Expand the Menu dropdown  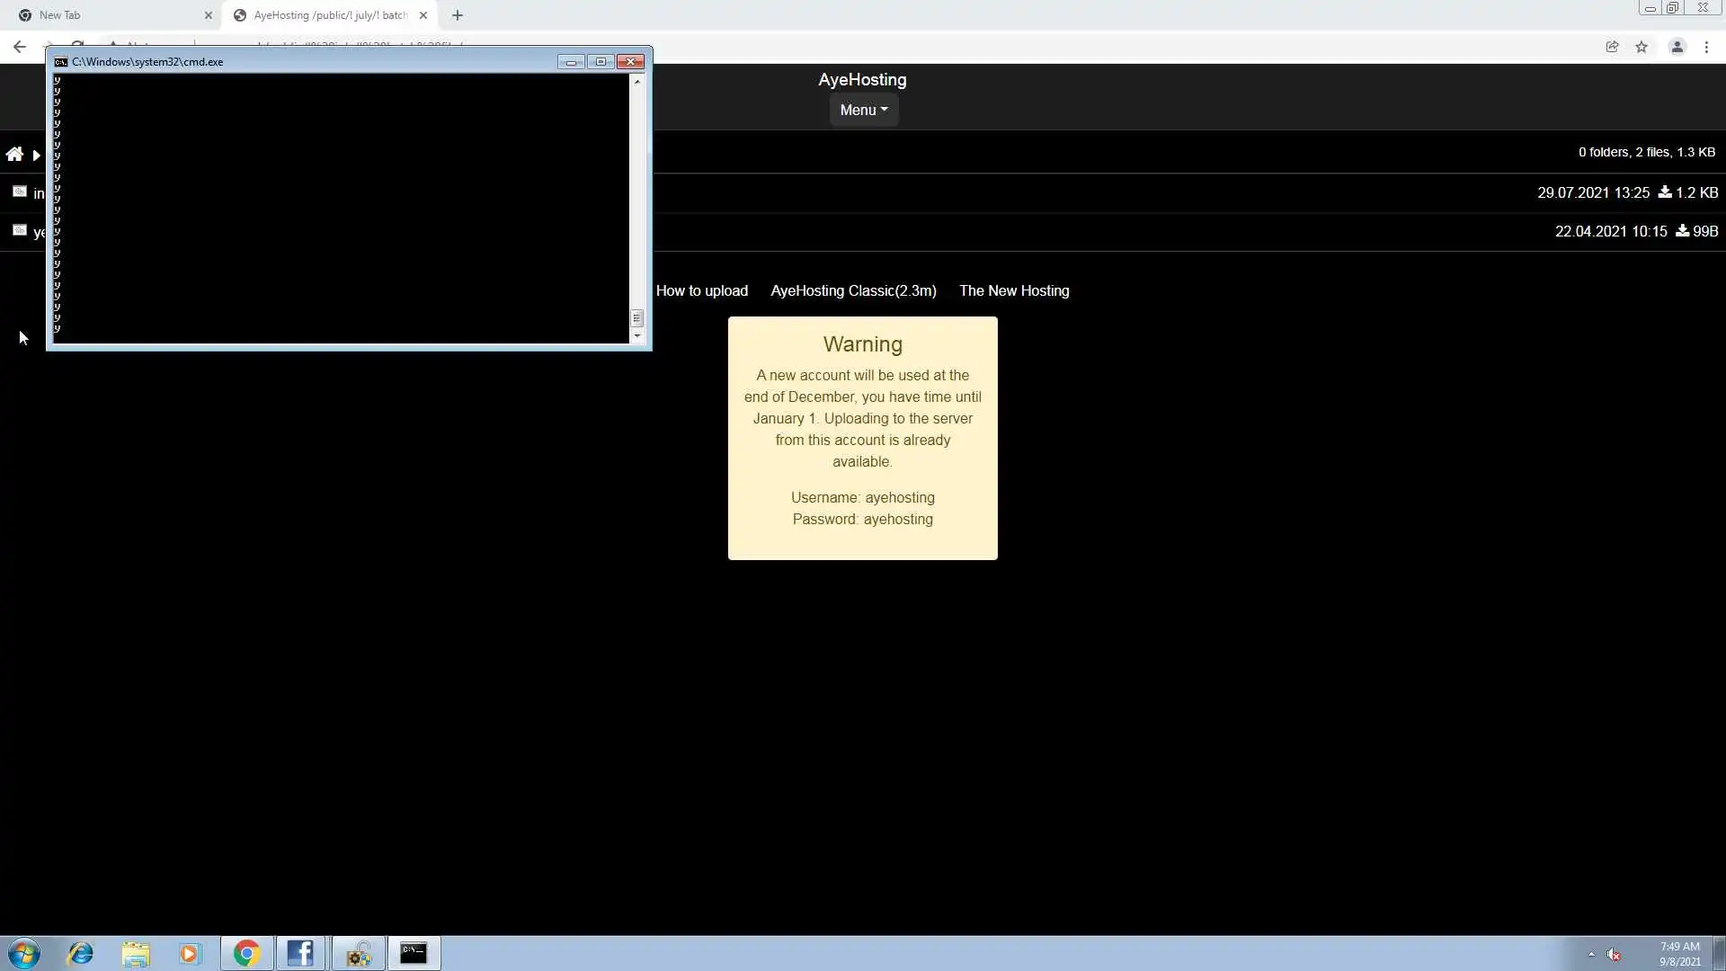(863, 110)
